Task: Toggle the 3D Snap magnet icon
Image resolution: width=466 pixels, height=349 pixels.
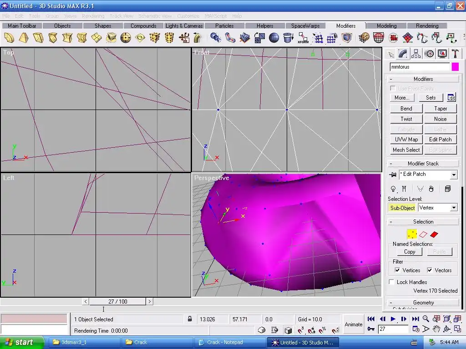Action: click(x=301, y=330)
